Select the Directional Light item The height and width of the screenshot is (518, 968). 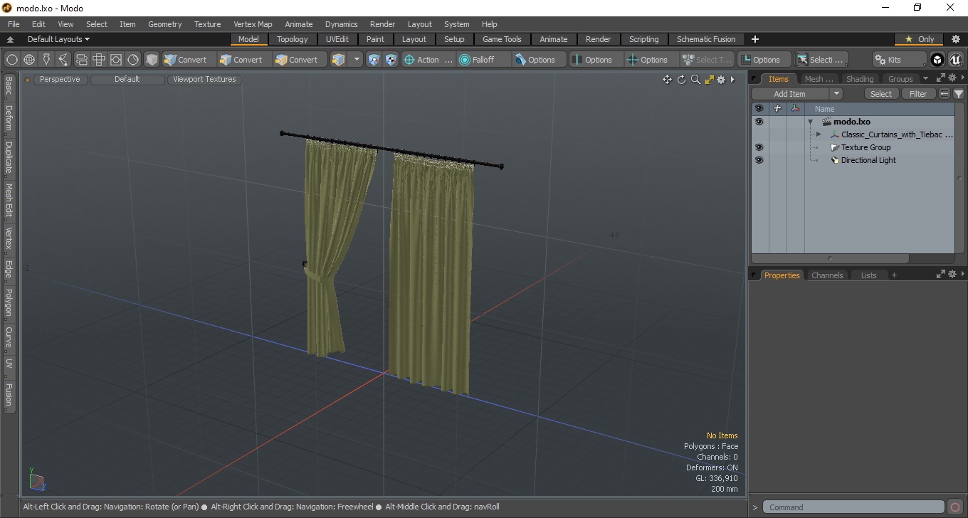click(x=868, y=160)
